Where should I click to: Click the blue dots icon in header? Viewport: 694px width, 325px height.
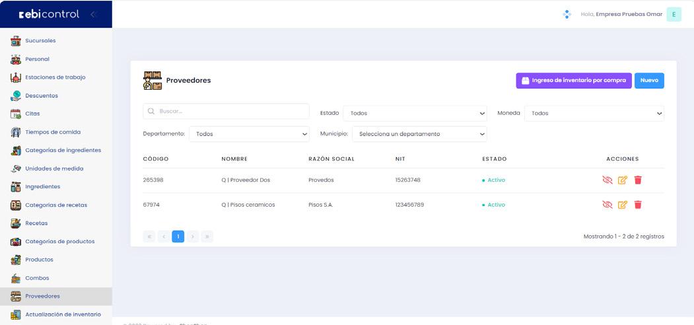tap(567, 14)
